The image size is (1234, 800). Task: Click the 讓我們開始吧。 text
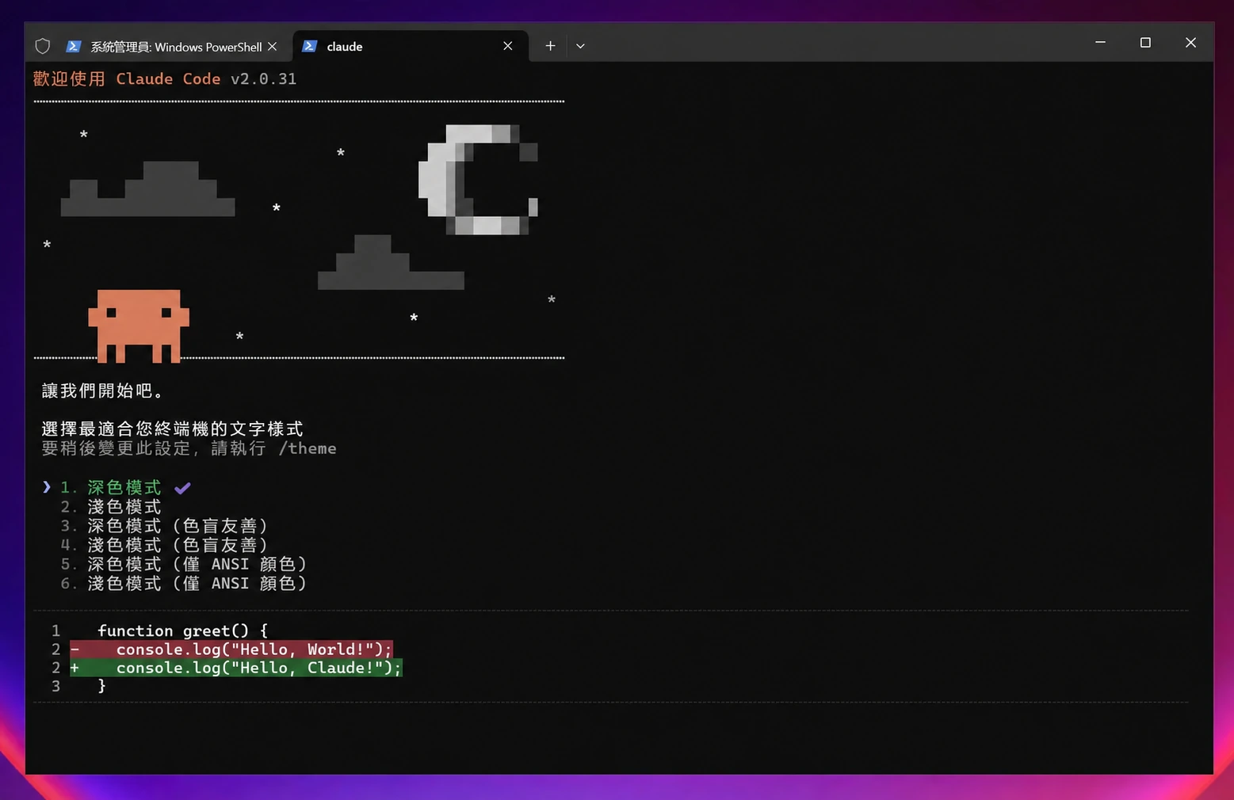[103, 390]
